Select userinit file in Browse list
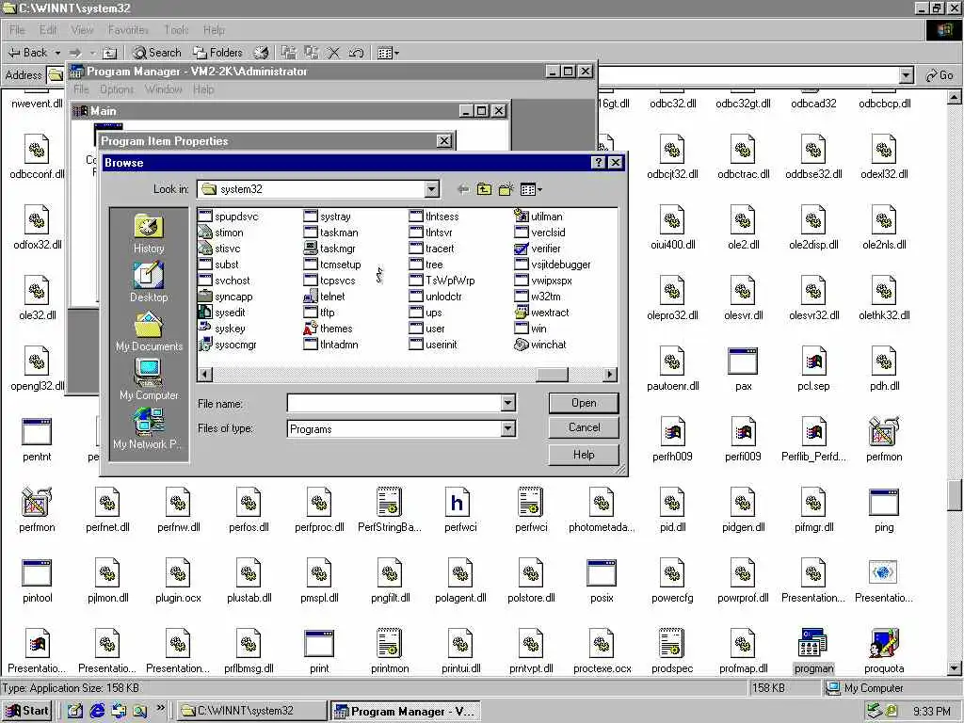 click(x=433, y=345)
